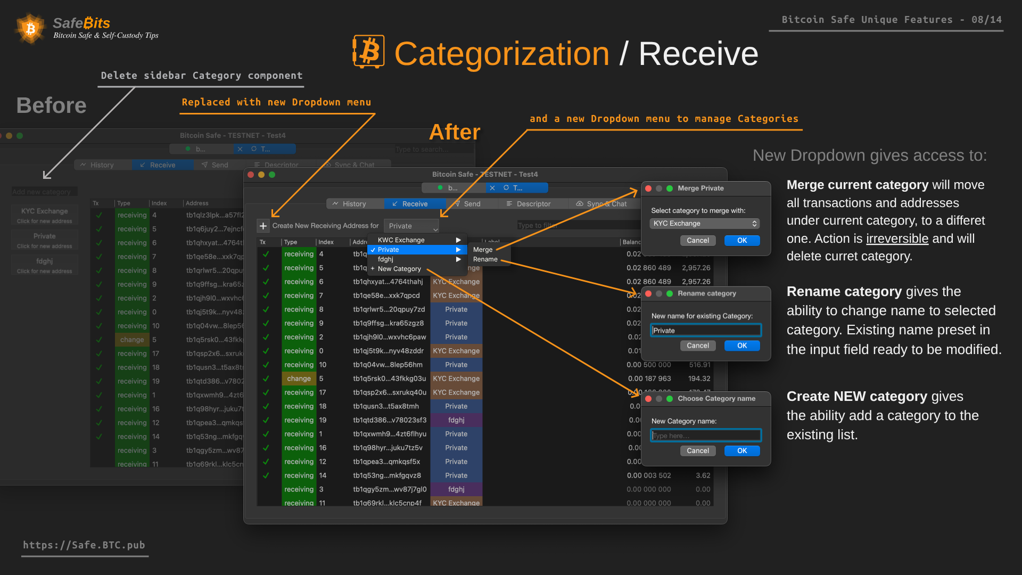Select fdghj in the category menu
Image resolution: width=1022 pixels, height=575 pixels.
pyautogui.click(x=417, y=259)
